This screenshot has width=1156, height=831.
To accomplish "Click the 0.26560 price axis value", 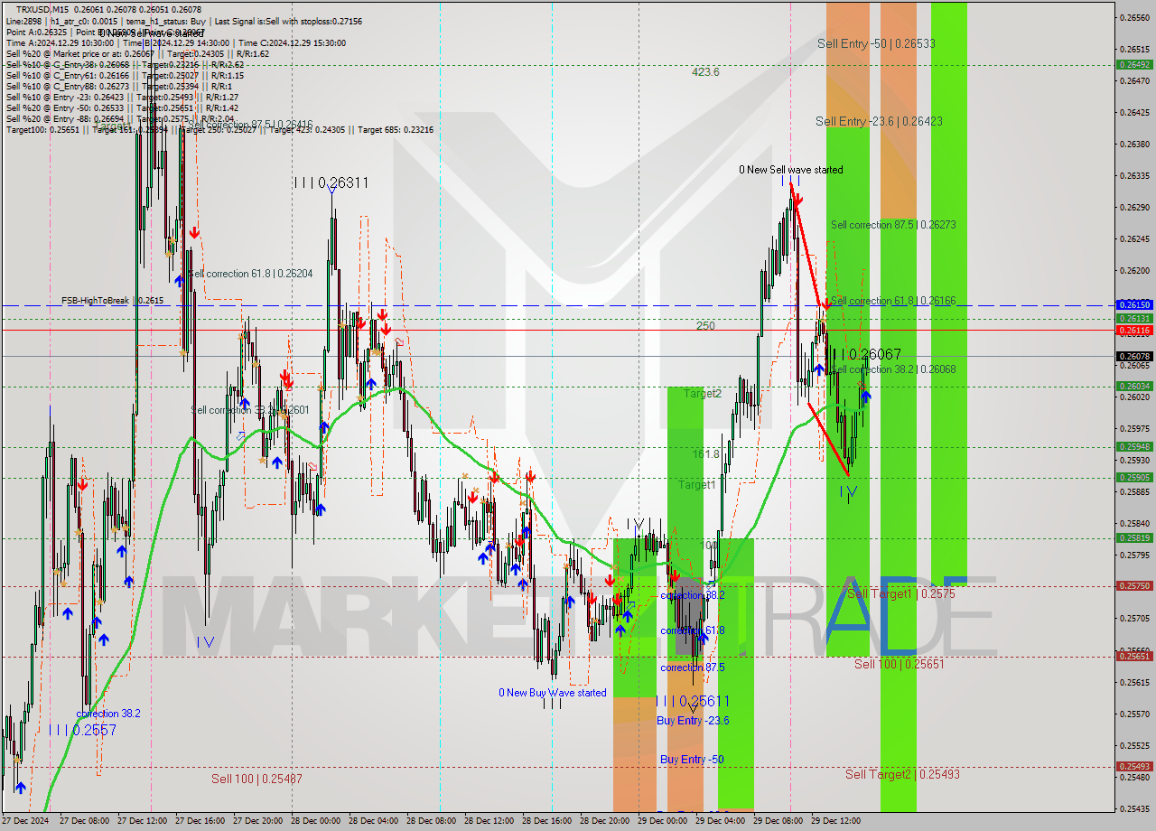I will point(1134,17).
